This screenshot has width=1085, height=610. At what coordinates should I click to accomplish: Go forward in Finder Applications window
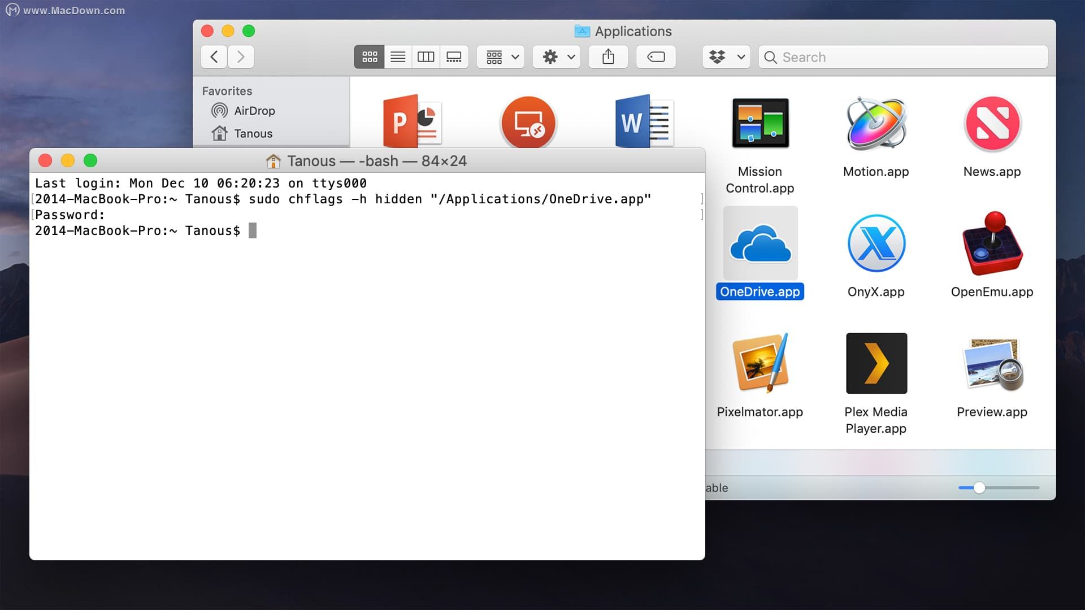tap(241, 57)
